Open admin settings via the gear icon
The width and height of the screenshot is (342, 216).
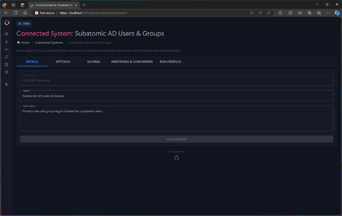point(6,72)
